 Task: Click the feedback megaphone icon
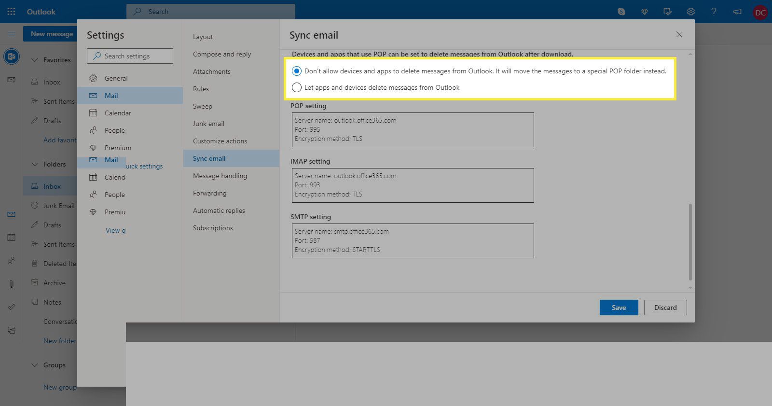pos(737,12)
